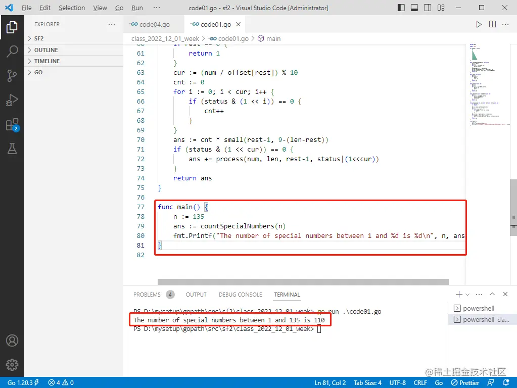Click the editor horizontal scrollbar
517x388 pixels.
(303, 282)
